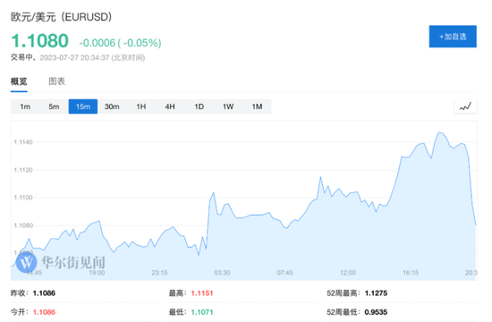Screen dimensions: 492x322
Task: Select the 15m interval
Action: [83, 106]
